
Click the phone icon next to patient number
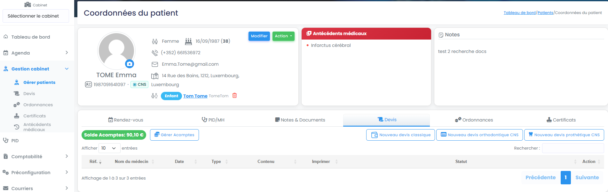pos(155,53)
